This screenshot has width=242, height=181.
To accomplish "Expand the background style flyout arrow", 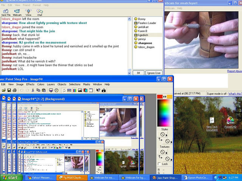I will (171, 142).
